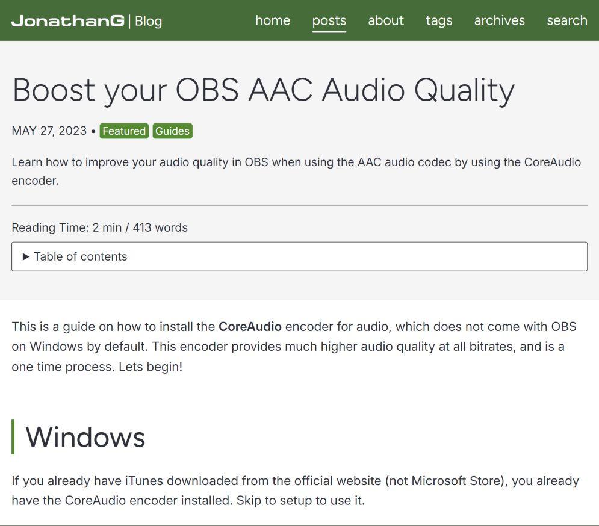Click the Reading Time word count line
The image size is (599, 526).
coord(99,227)
